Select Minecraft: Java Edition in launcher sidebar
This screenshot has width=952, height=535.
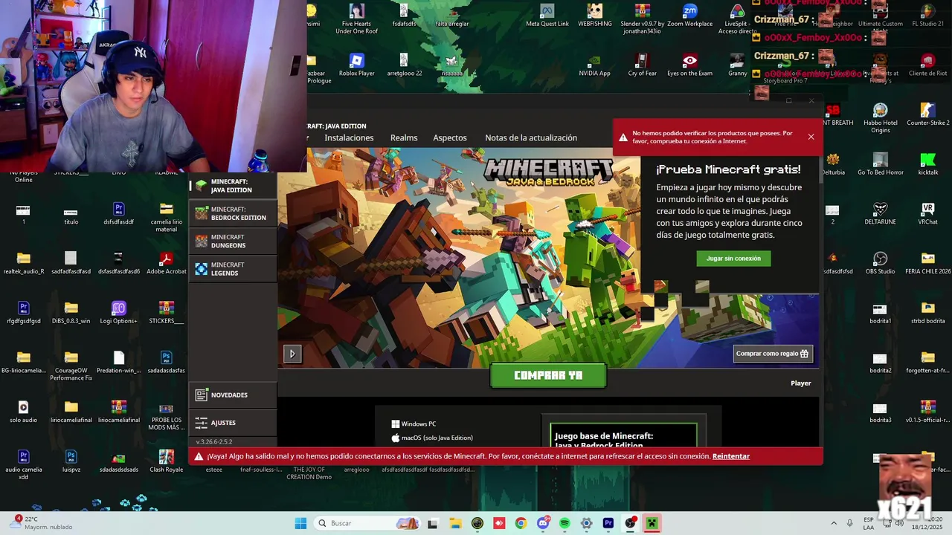click(233, 186)
